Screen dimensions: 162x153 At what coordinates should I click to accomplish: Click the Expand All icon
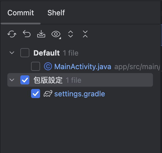(71, 34)
